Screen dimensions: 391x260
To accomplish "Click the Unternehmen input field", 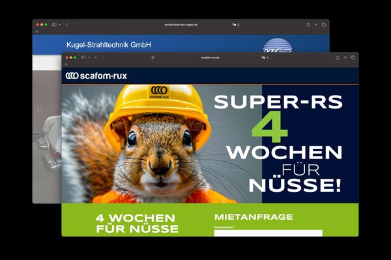I will point(268,233).
